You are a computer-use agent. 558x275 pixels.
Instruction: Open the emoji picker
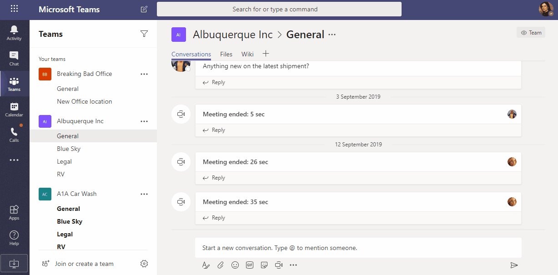point(235,265)
